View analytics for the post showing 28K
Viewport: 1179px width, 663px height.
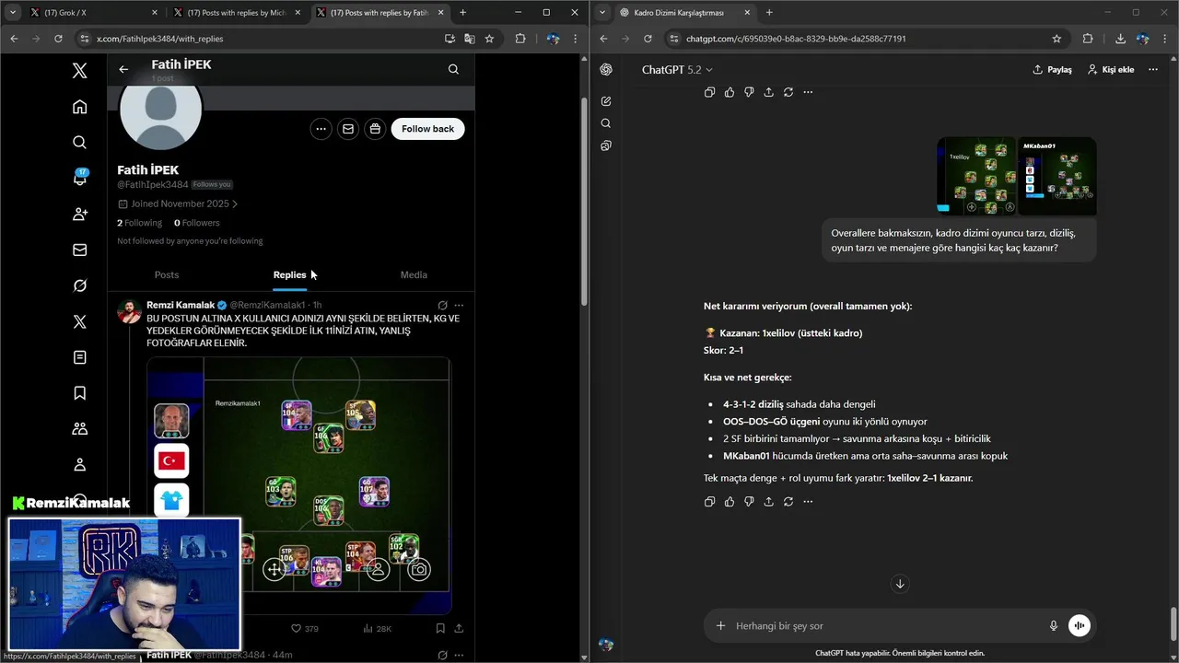pyautogui.click(x=378, y=628)
